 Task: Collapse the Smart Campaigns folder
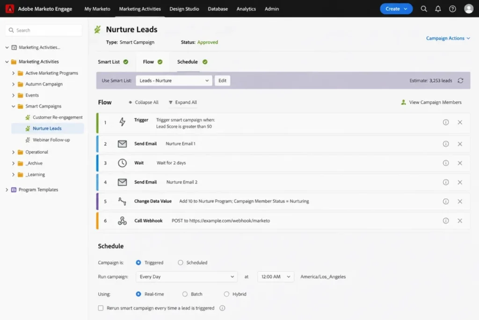pyautogui.click(x=13, y=106)
